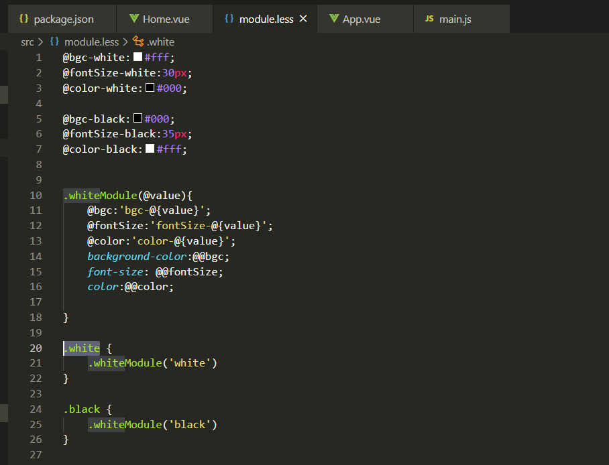Close the module.less tab
Screen dimensions: 609x465
click(x=303, y=19)
